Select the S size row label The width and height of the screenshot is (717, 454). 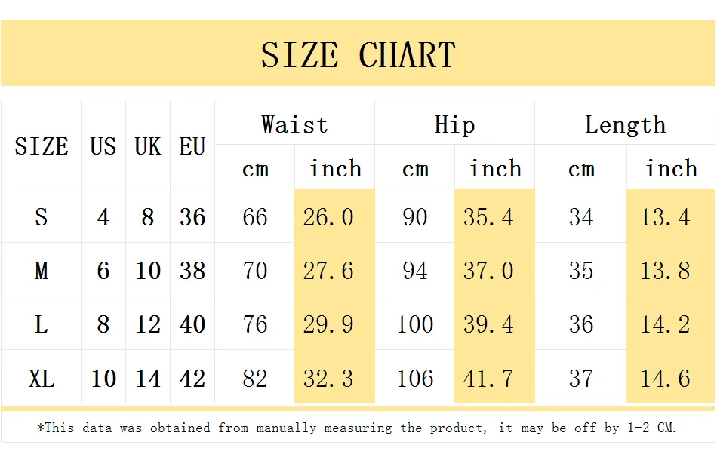point(42,216)
